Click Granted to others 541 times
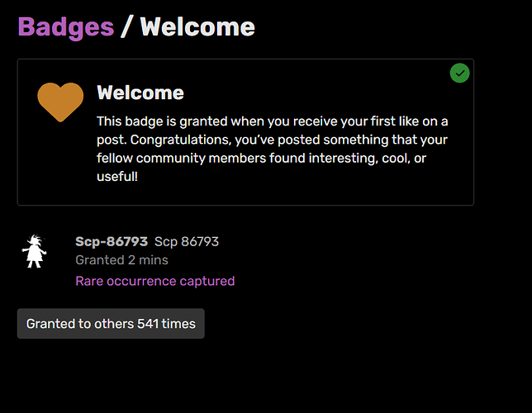The width and height of the screenshot is (532, 413). [x=111, y=324]
